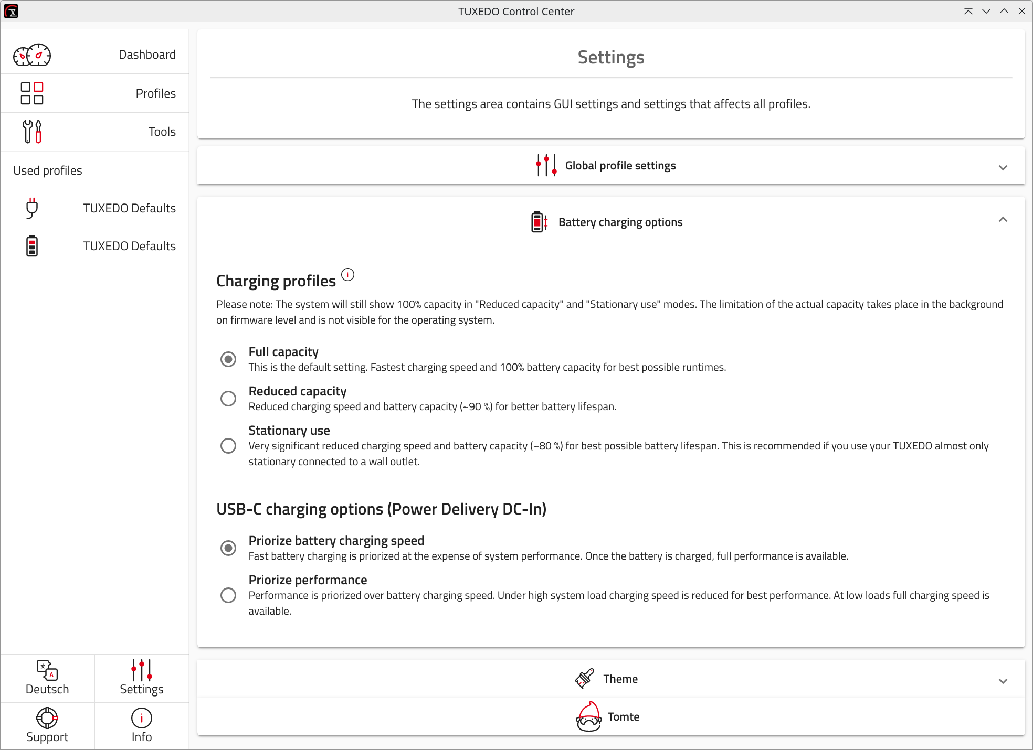Viewport: 1033px width, 750px height.
Task: Click the Profiles grid icon
Action: coord(32,93)
